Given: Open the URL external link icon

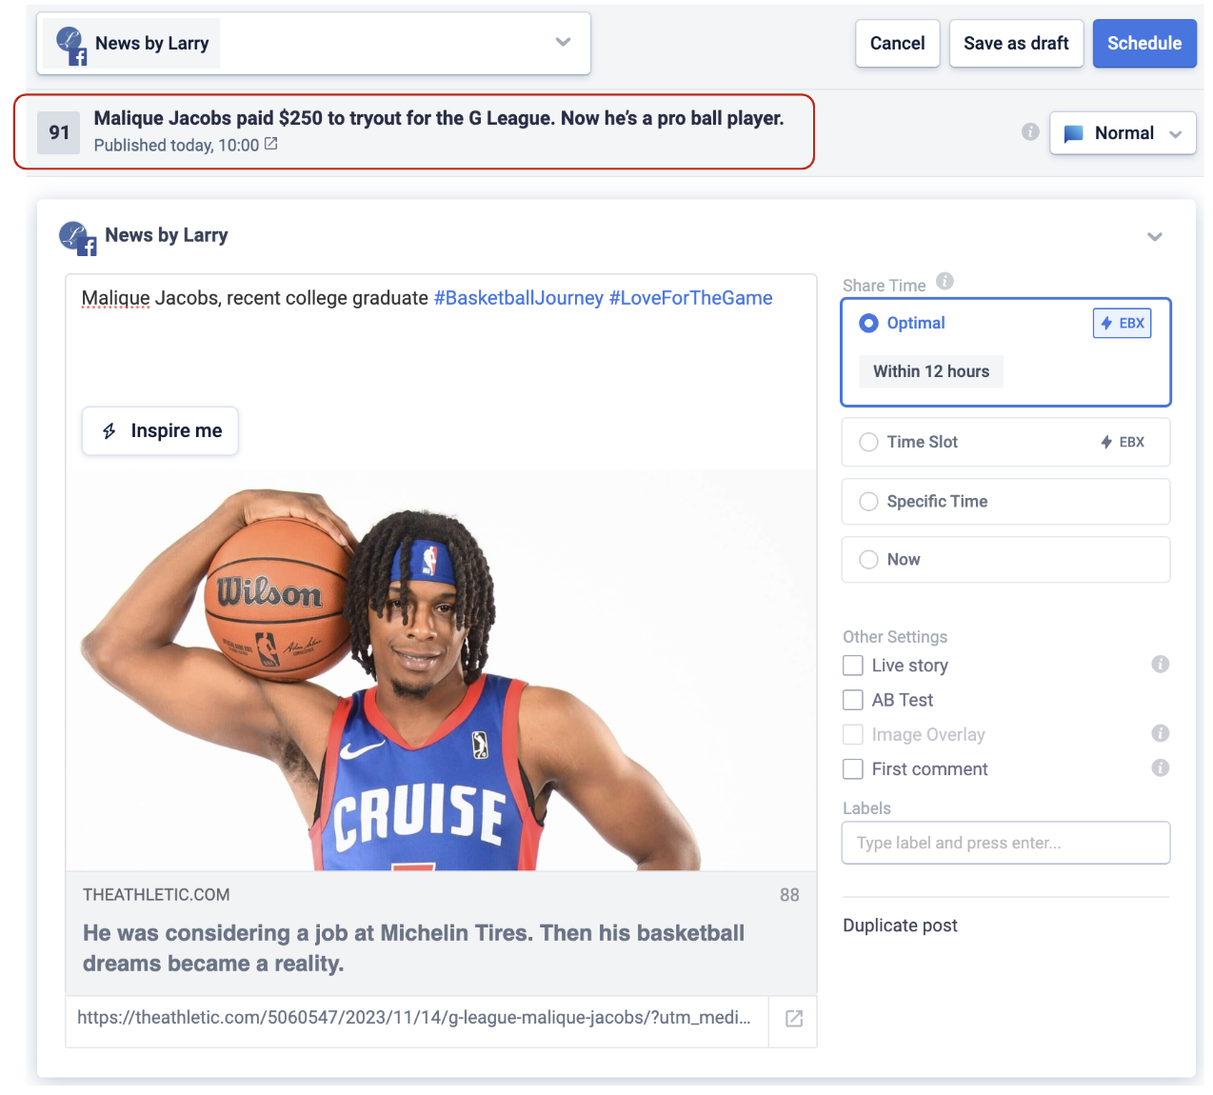Looking at the screenshot, I should (793, 1019).
